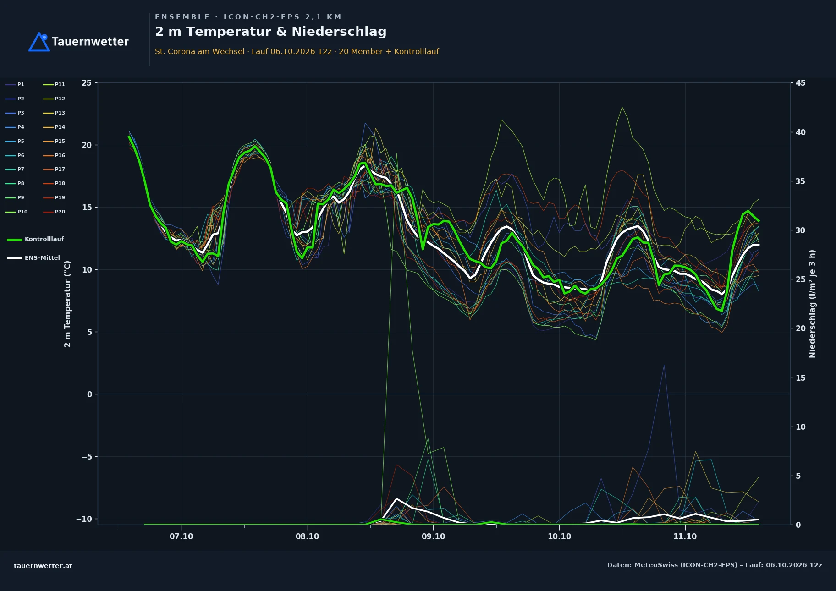Select the P17 member in legend
The height and width of the screenshot is (591, 836).
click(54, 169)
